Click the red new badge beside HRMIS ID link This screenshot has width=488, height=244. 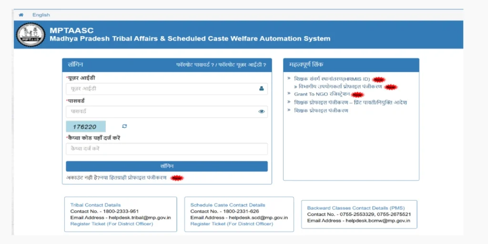tap(379, 80)
